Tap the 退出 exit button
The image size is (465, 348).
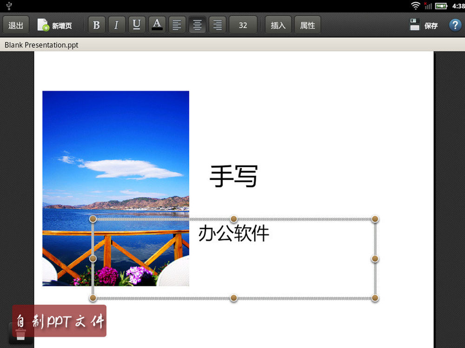[16, 25]
